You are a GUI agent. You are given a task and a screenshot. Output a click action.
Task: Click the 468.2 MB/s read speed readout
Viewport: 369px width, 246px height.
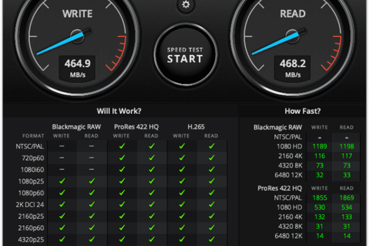(293, 68)
